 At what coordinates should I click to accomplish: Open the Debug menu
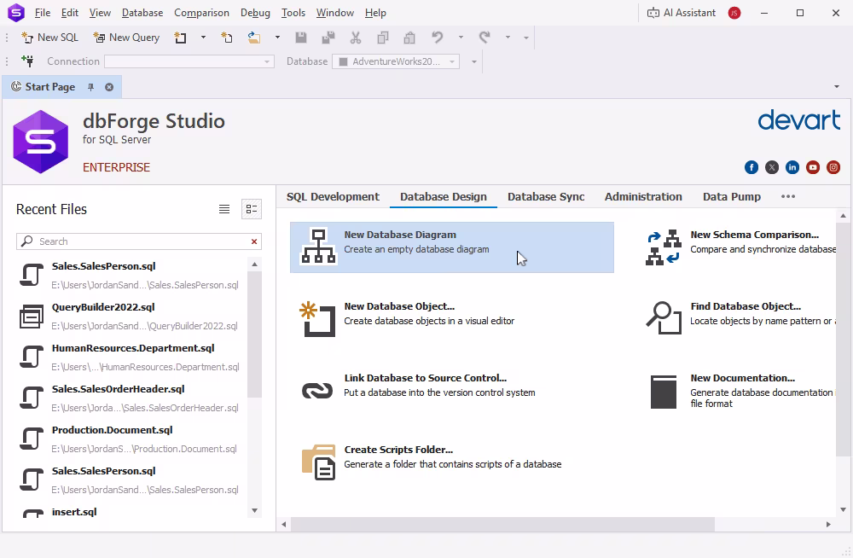[254, 13]
